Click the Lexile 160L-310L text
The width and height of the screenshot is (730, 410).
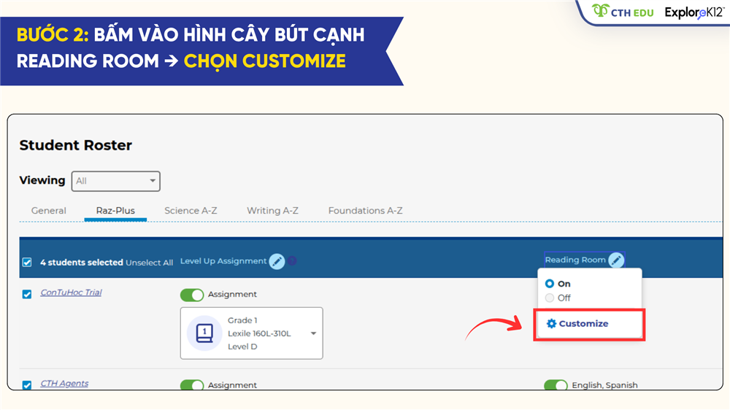(259, 333)
